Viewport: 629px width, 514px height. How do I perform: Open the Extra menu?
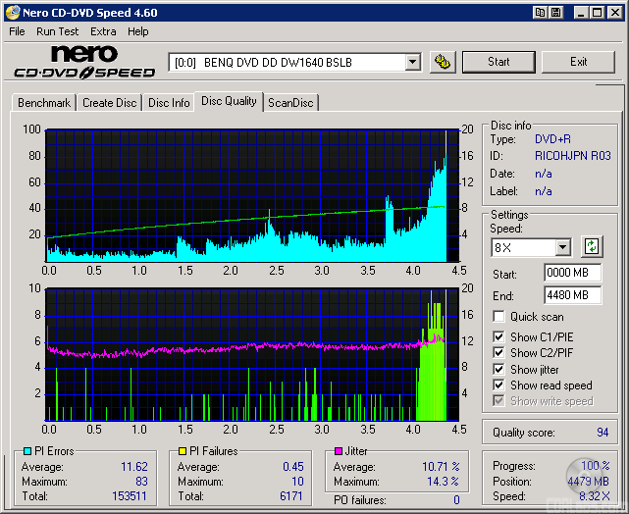coord(103,31)
